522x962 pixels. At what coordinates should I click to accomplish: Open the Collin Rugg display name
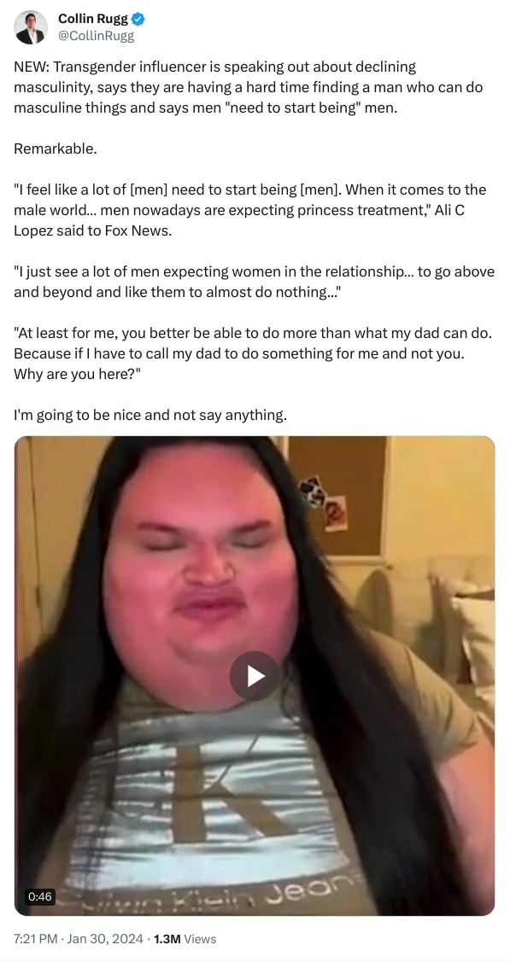coord(93,19)
